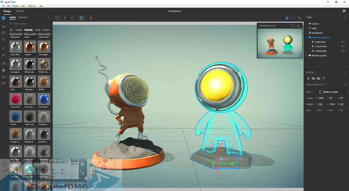Viewport: 349px width, 191px height.
Task: Click the blue add content plus icon
Action: [x=3, y=18]
